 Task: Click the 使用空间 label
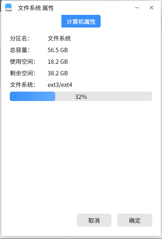click(x=23, y=62)
